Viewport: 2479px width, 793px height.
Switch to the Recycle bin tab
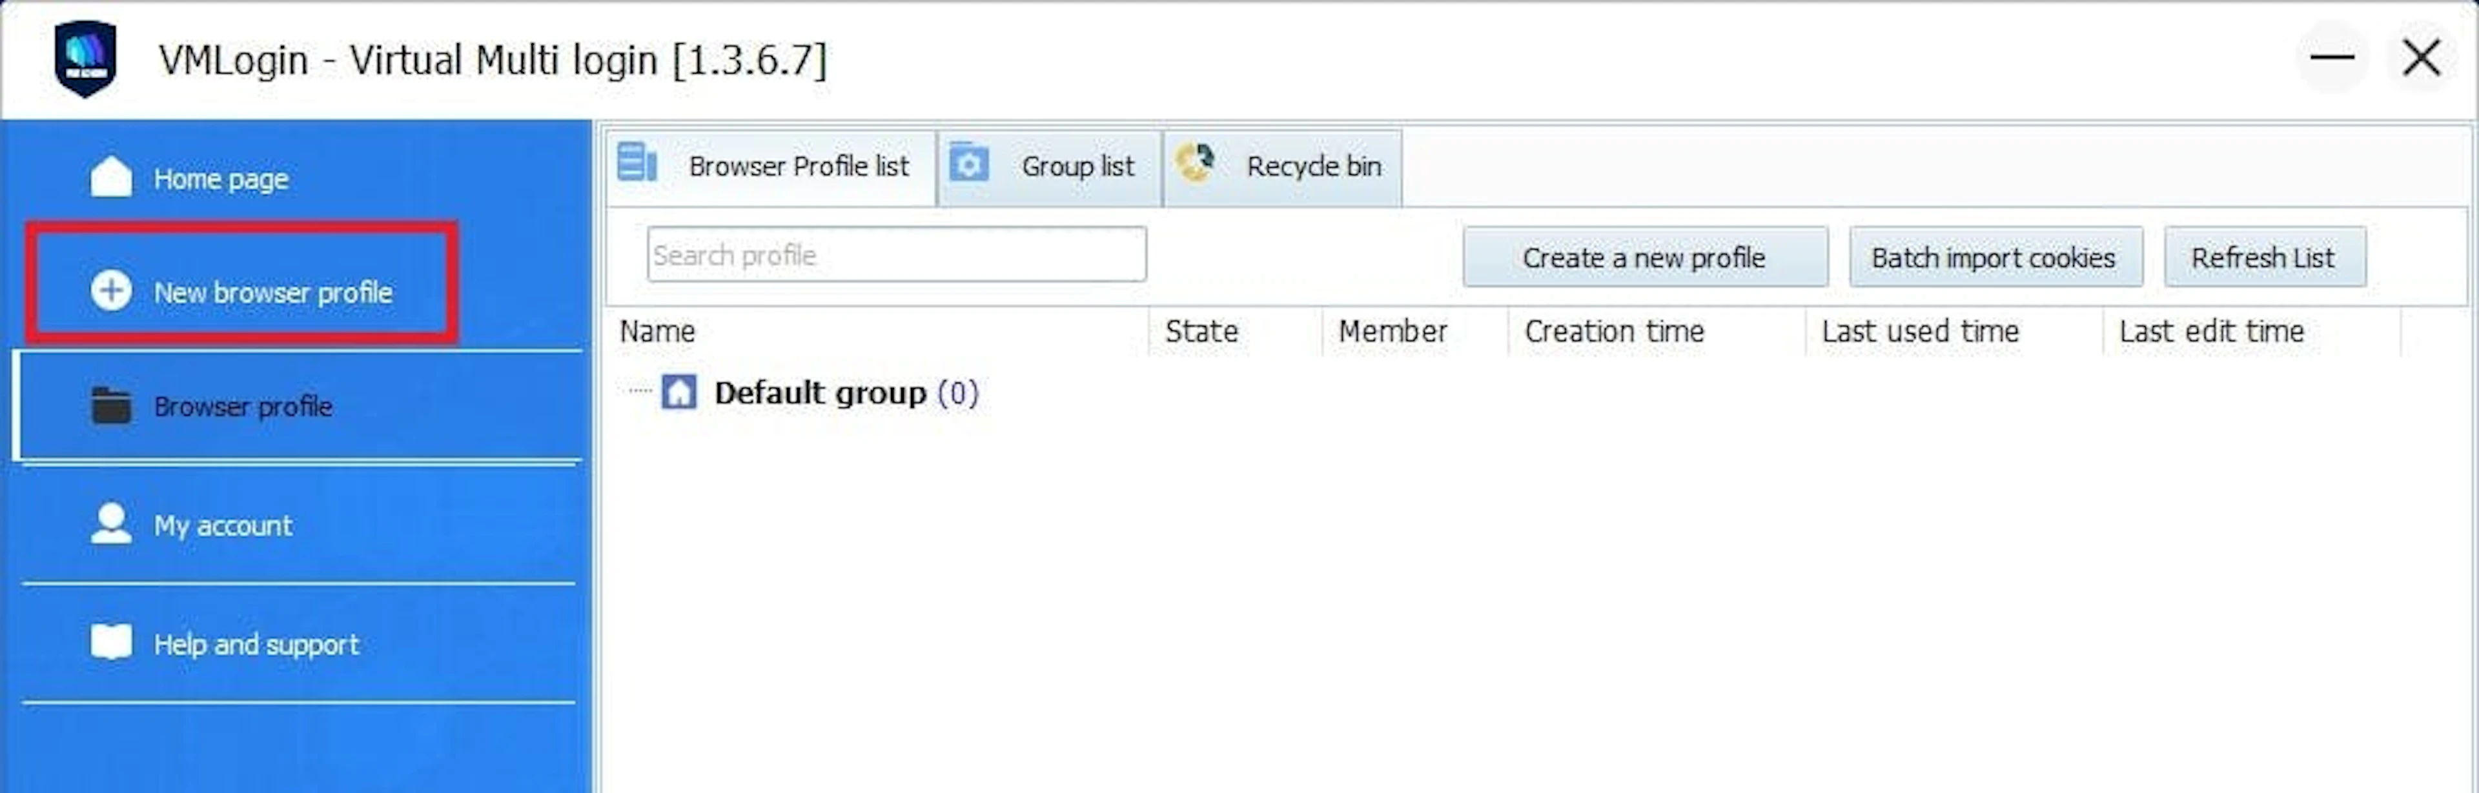(x=1282, y=168)
